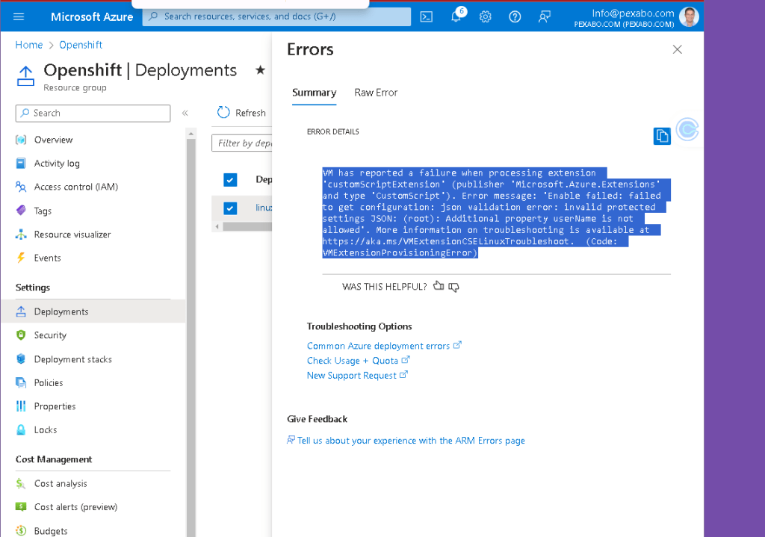Favorite the Openshift resource group with the star

pyautogui.click(x=261, y=69)
